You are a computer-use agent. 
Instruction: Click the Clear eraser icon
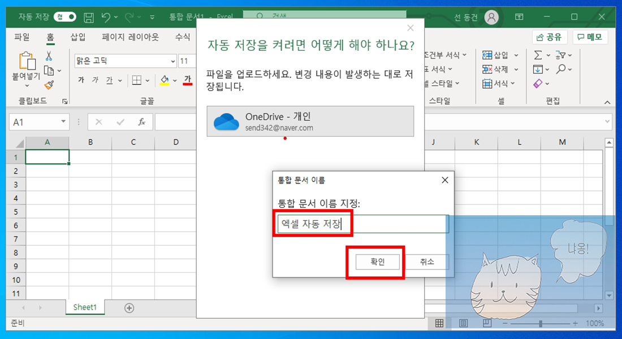pyautogui.click(x=538, y=84)
